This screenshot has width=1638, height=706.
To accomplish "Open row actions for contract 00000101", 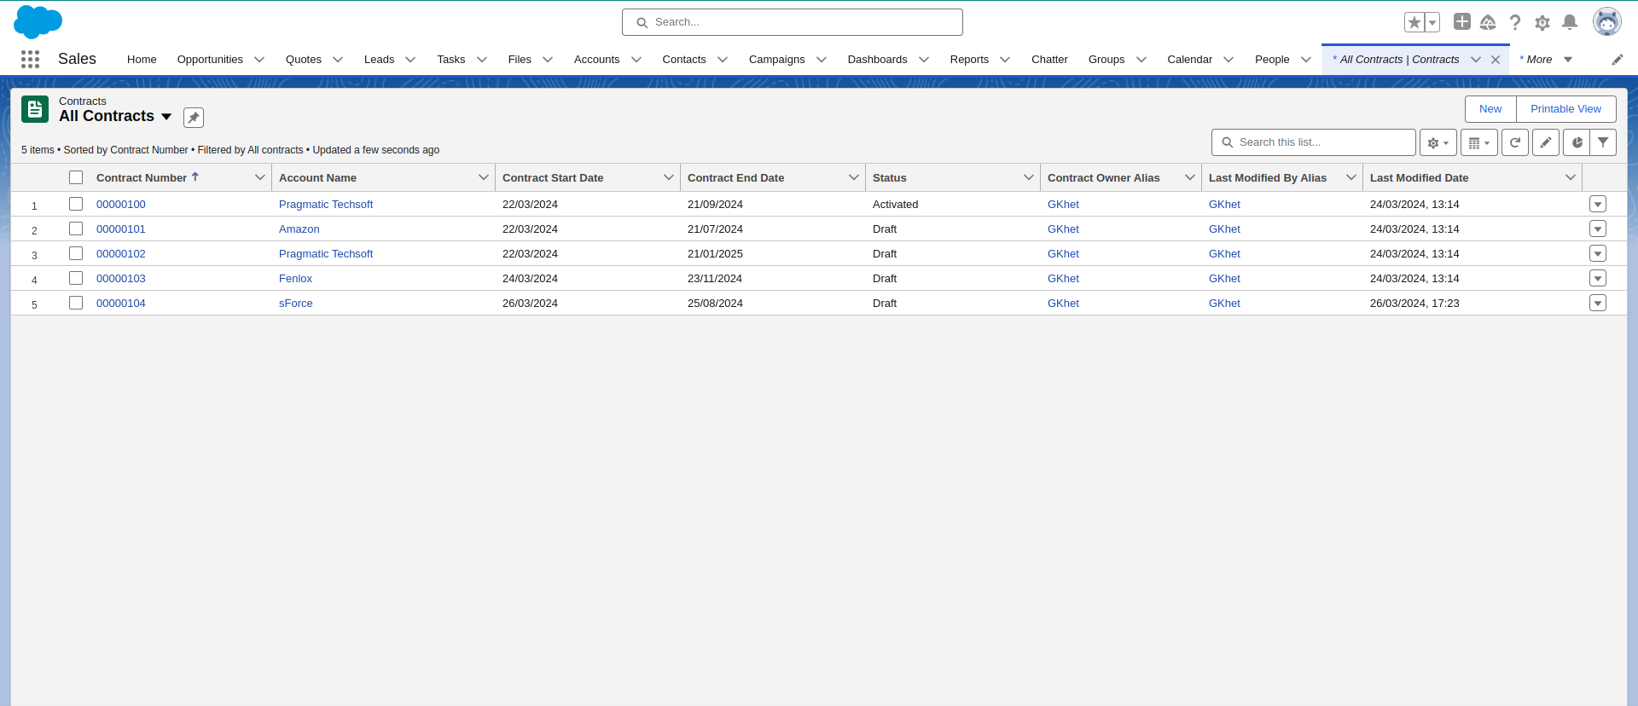I will pyautogui.click(x=1598, y=229).
